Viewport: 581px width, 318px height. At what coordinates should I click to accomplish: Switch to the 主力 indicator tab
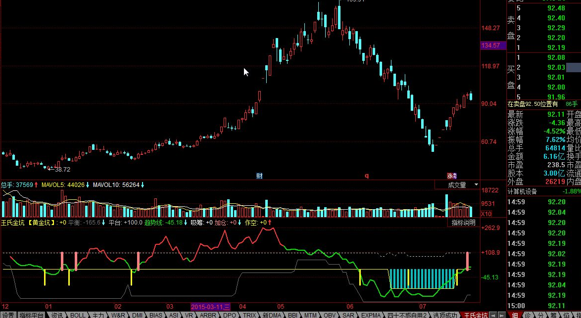pos(98,315)
